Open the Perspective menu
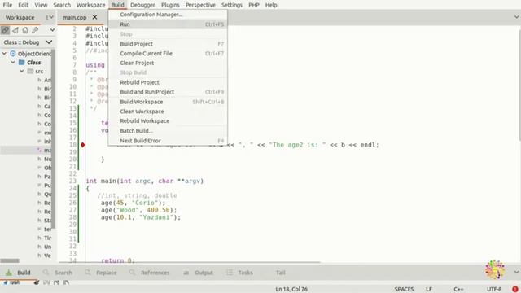Screen dimensions: 521x293 click(200, 5)
